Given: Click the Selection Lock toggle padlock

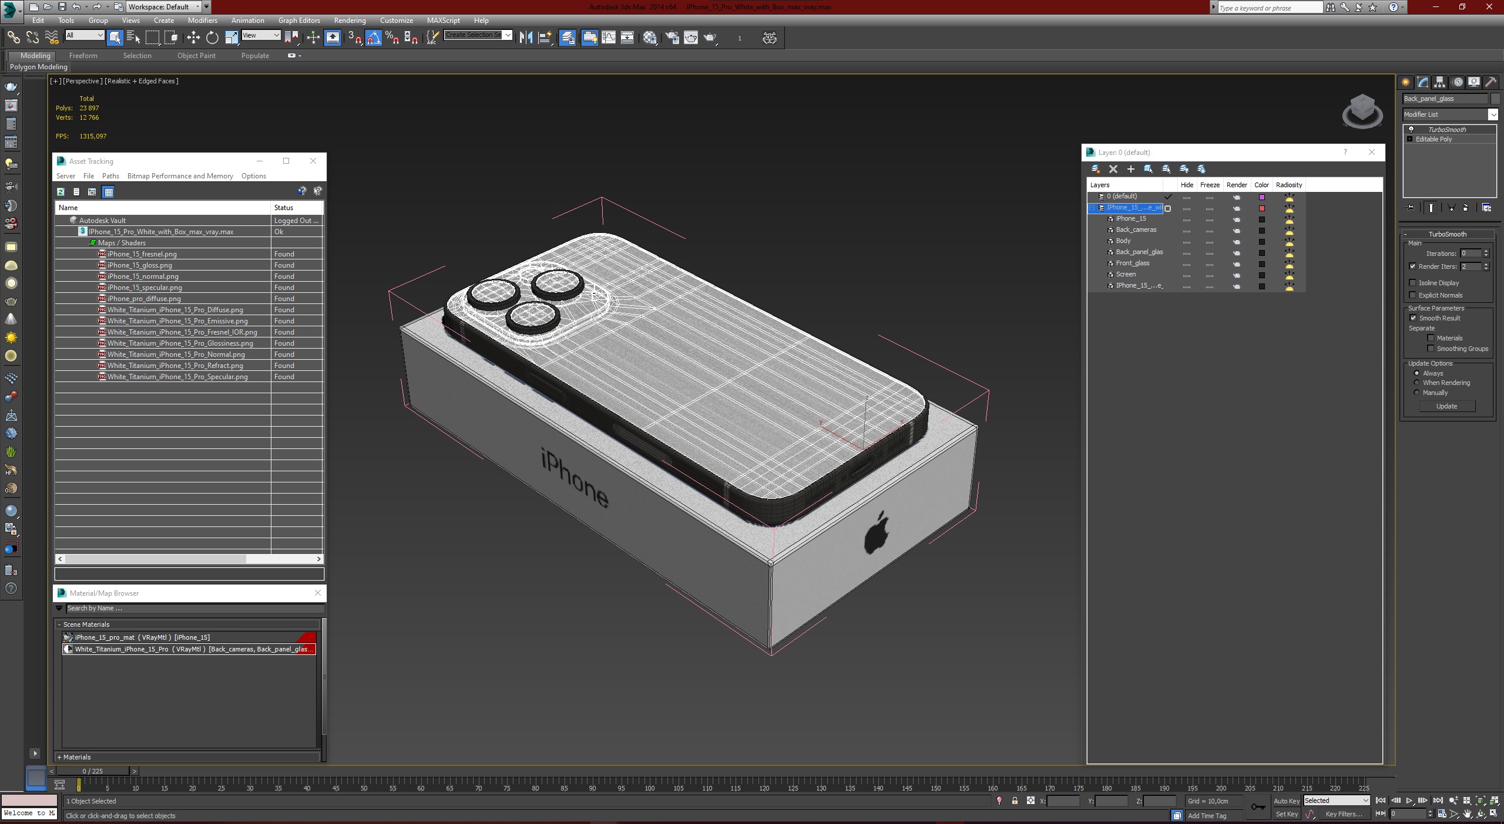Looking at the screenshot, I should 1015,801.
